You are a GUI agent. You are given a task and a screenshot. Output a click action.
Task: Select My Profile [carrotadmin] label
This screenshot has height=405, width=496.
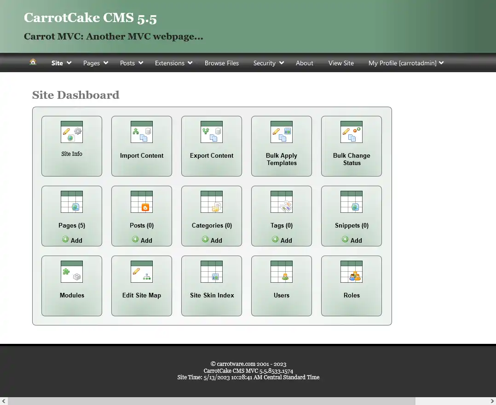tap(402, 63)
